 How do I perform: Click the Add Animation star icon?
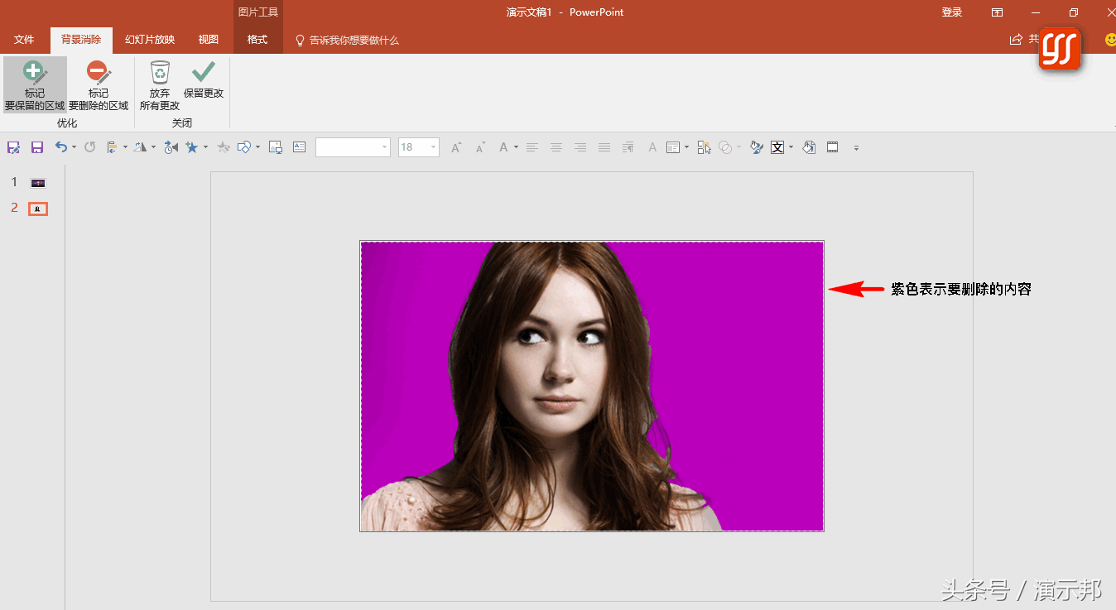tap(192, 147)
